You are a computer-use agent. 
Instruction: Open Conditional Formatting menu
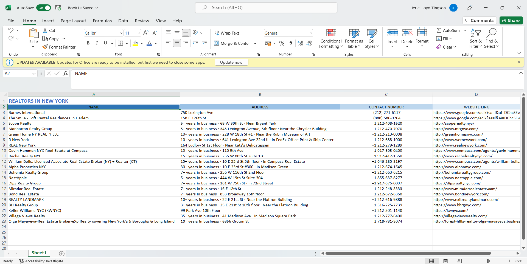coord(331,38)
